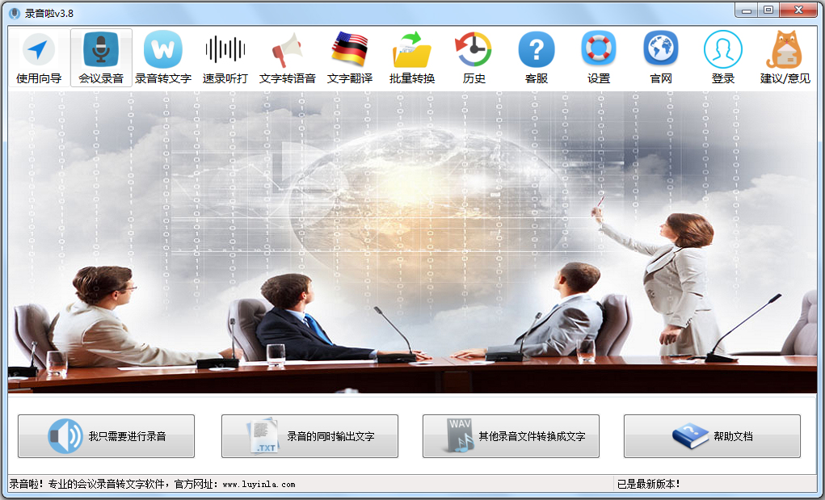The image size is (825, 500).
Task: Open 设置 settings lifebuoy icon
Action: [599, 50]
